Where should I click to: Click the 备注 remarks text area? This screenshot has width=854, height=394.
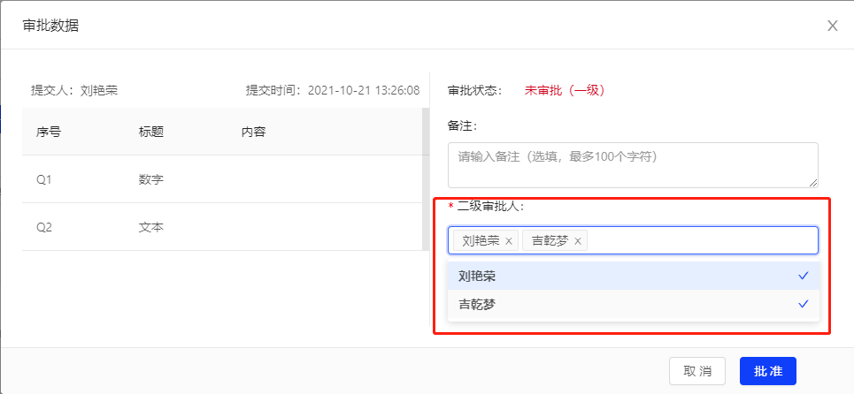pos(633,165)
